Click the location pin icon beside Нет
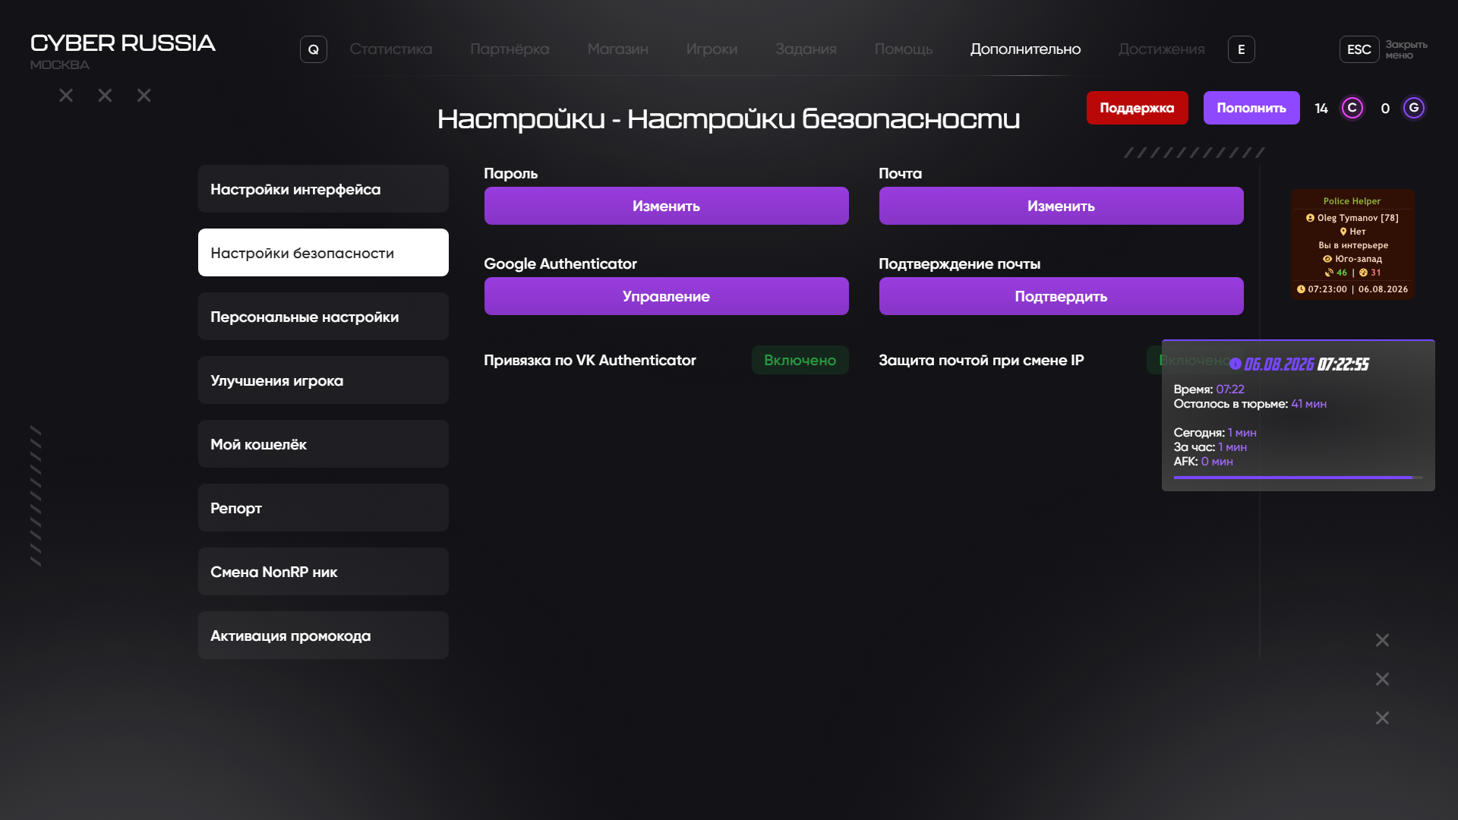The height and width of the screenshot is (820, 1458). pos(1343,232)
